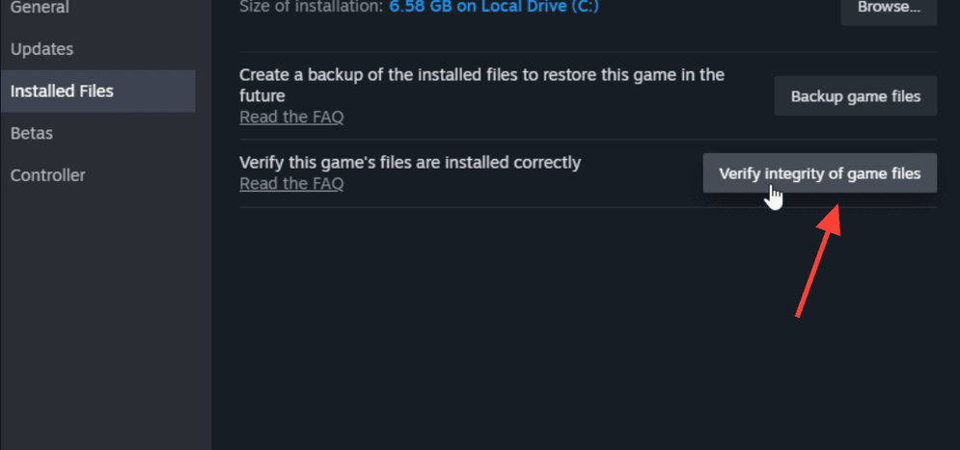Select the Installed Files tab
960x450 pixels.
pos(62,92)
